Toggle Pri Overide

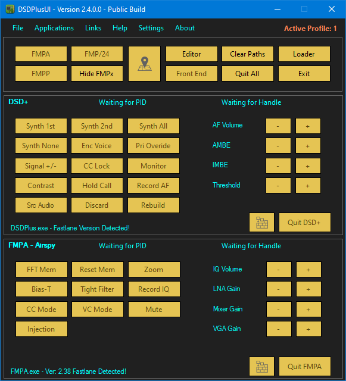pos(154,145)
